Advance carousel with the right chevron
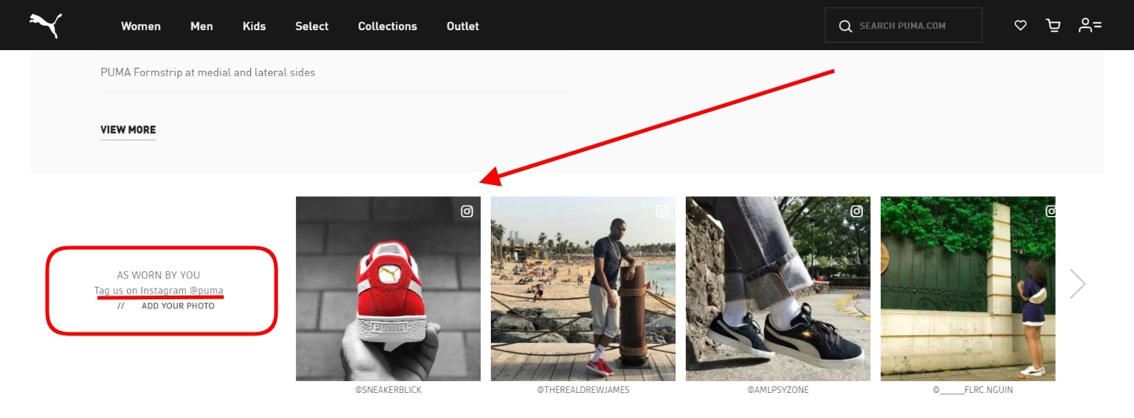This screenshot has width=1134, height=418. point(1078,284)
